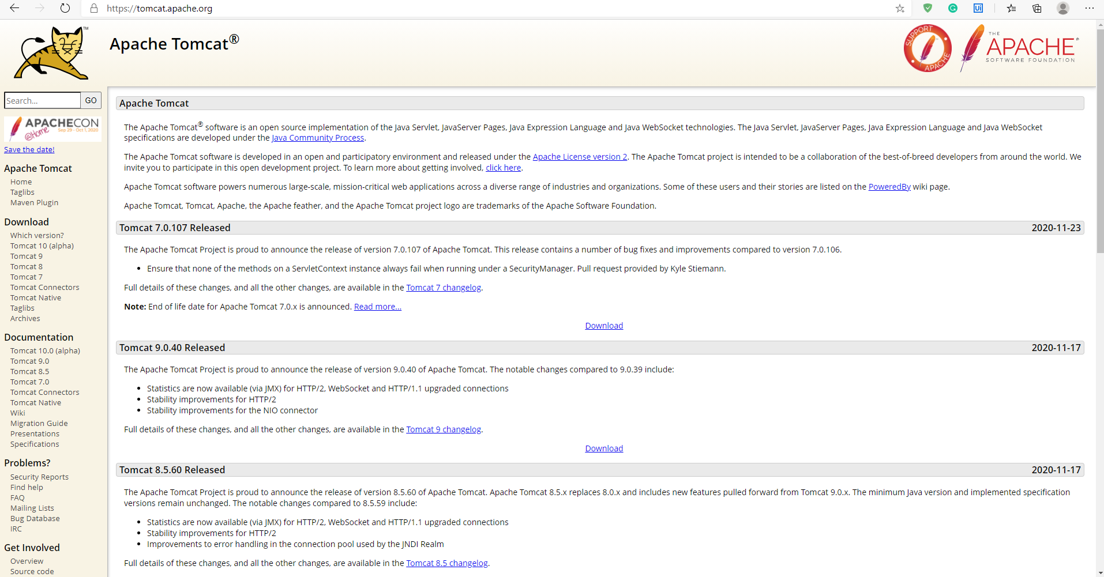Open browser settings ellipsis menu
The image size is (1104, 577).
click(x=1089, y=8)
